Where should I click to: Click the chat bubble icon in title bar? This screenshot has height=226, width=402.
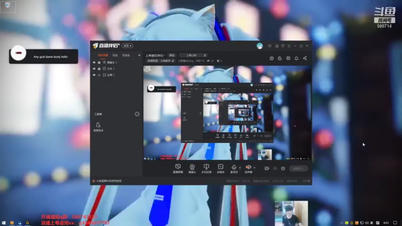[x=277, y=46]
